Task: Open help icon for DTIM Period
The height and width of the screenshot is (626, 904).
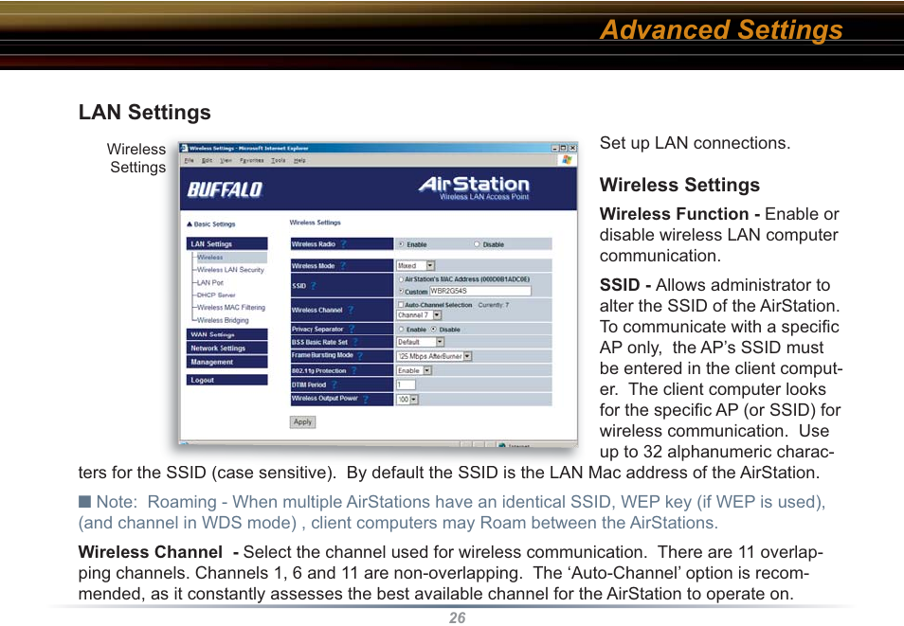Action: (334, 385)
